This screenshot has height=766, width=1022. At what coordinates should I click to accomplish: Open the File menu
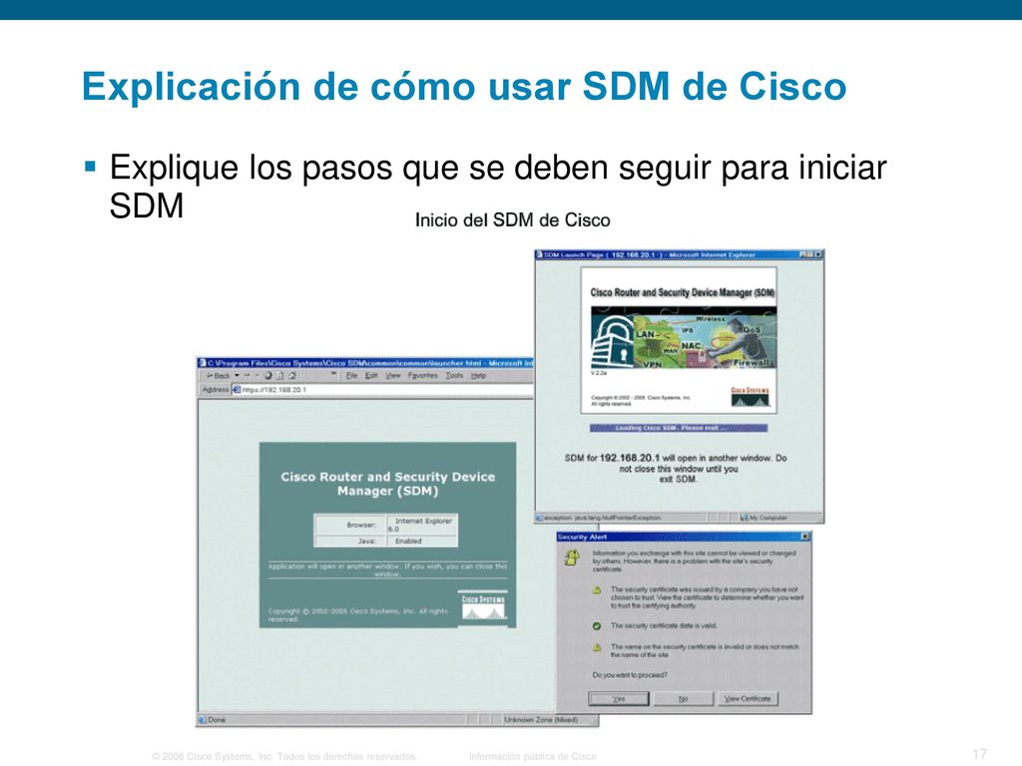click(x=352, y=376)
